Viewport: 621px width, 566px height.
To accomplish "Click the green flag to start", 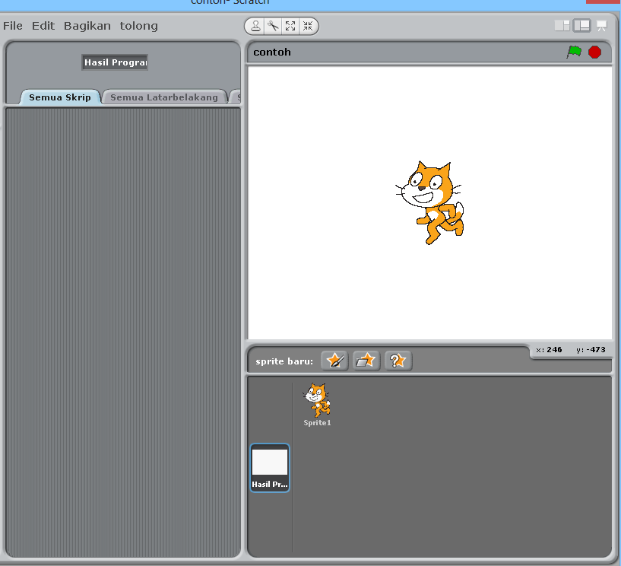I will 574,52.
